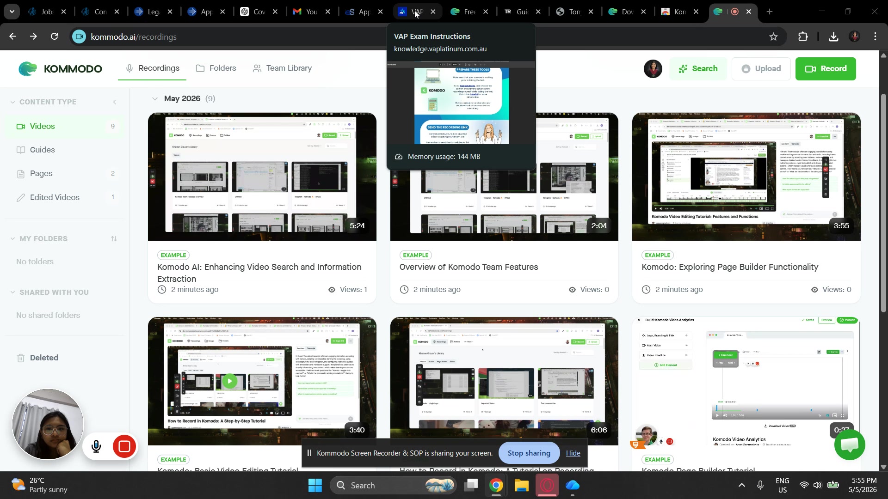Open the Komodo Video Analytics thumbnail

pyautogui.click(x=746, y=381)
